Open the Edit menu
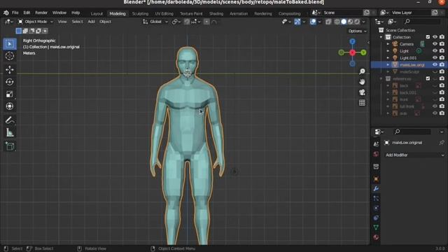The image size is (448, 252). [27, 13]
